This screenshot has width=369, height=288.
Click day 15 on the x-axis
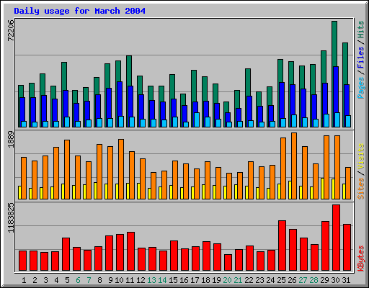tap(173, 280)
